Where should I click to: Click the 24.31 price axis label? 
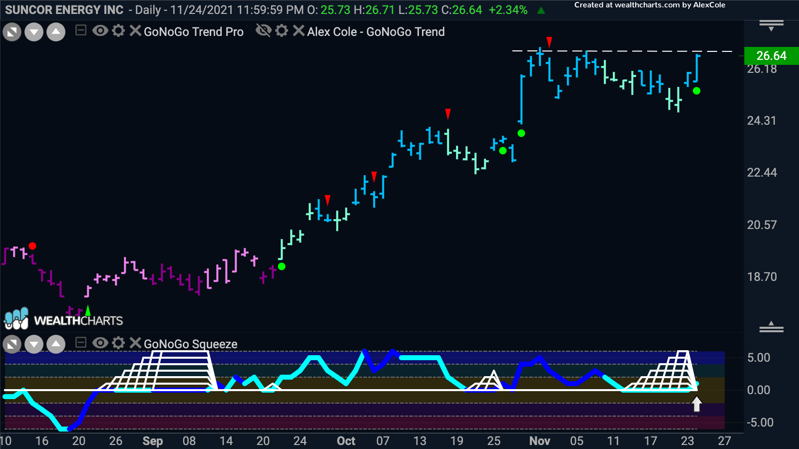(x=762, y=121)
